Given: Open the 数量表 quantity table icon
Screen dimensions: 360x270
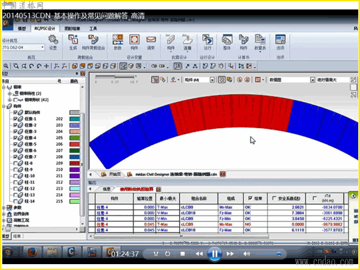Looking at the screenshot, I should [x=260, y=40].
